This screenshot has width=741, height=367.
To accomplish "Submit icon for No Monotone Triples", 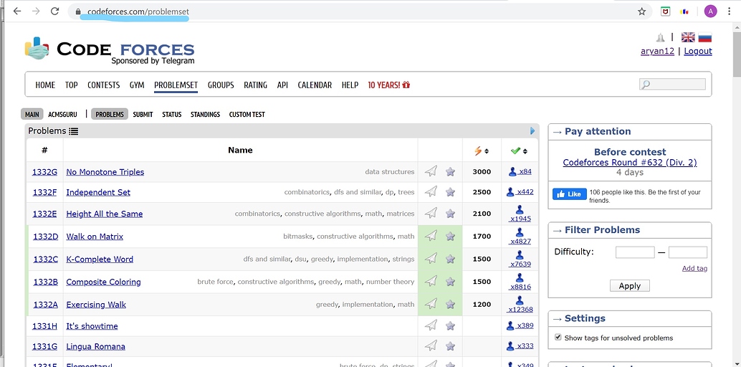I will pyautogui.click(x=431, y=171).
